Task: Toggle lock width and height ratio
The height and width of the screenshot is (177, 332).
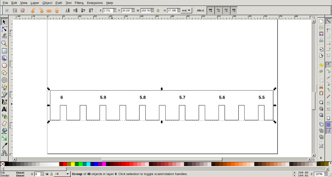Action: coord(158,10)
